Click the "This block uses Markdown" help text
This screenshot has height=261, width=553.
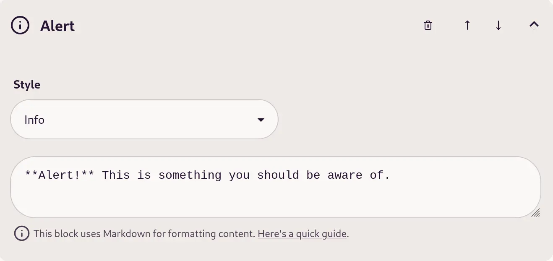(144, 234)
